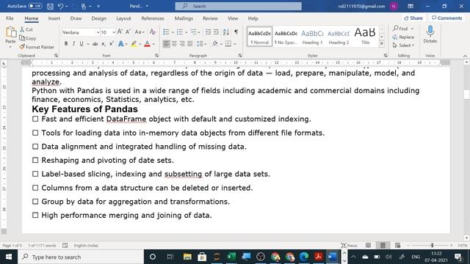Open the Review tab
This screenshot has width=470, height=264.
(x=210, y=18)
